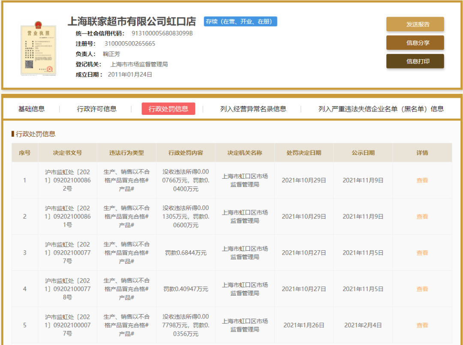The image size is (463, 345).
Task: Click registration authority 上海市市场监督管理局
Action: 139,64
